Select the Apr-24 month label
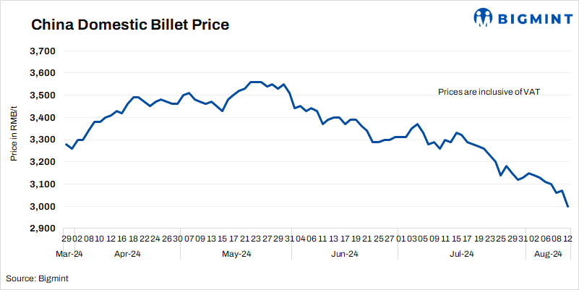 tap(128, 254)
